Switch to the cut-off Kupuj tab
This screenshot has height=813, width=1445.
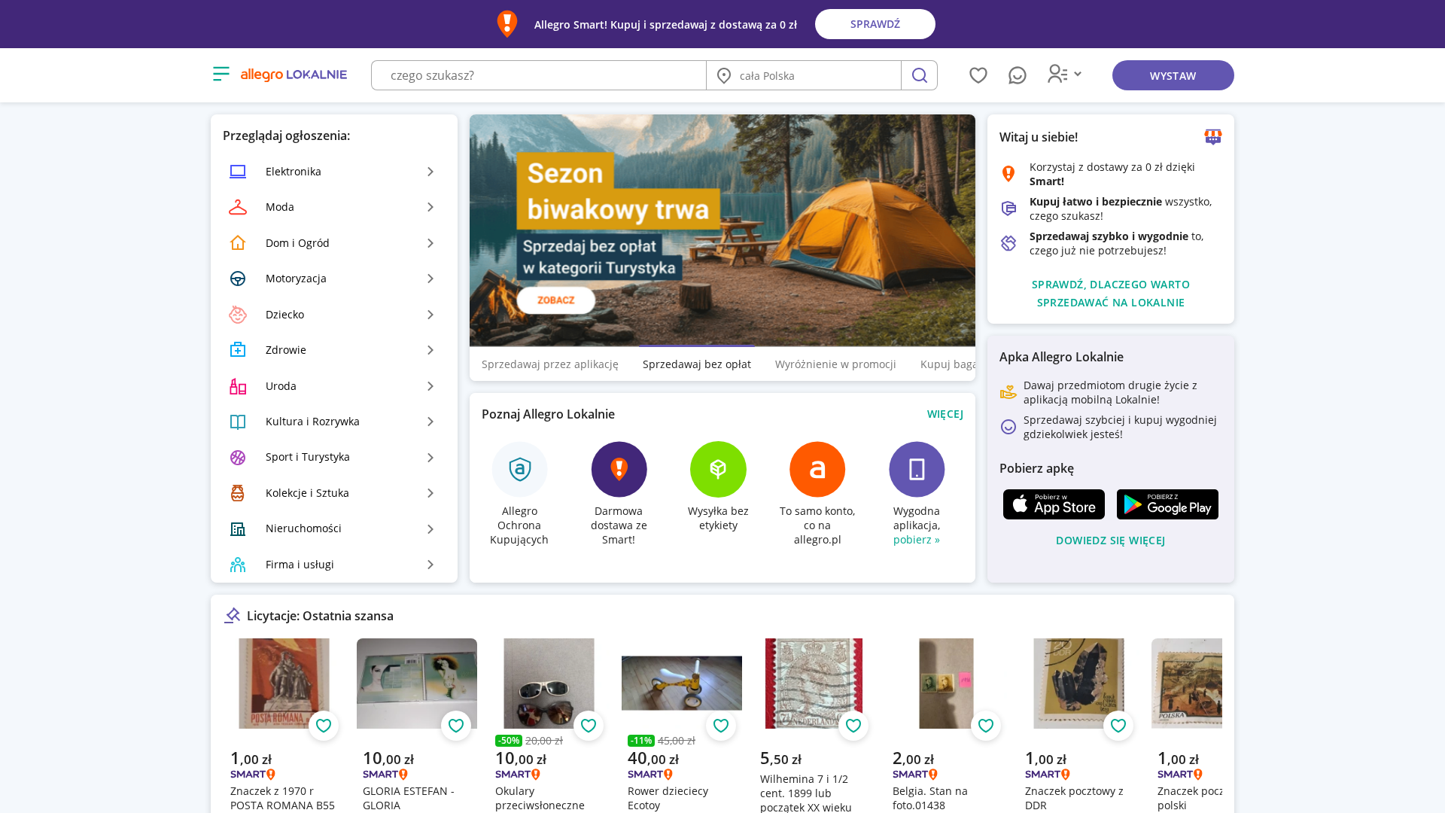[x=948, y=364]
